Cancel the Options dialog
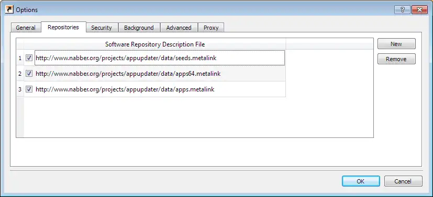 coord(403,181)
